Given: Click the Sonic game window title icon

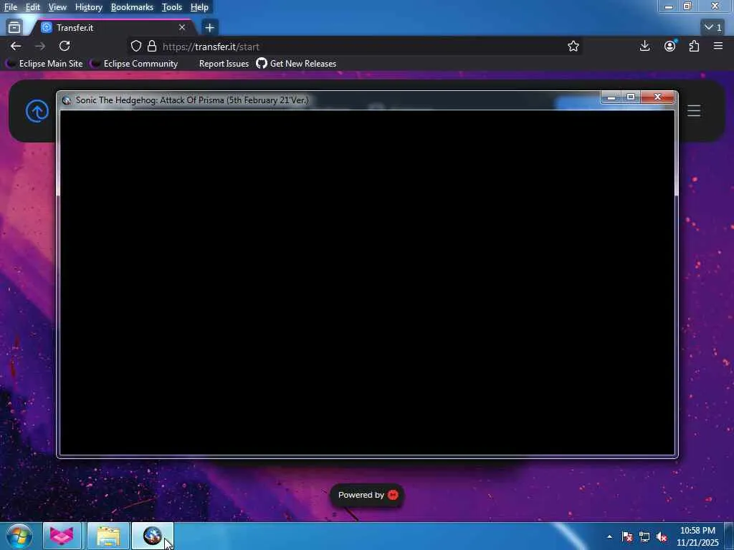Looking at the screenshot, I should [x=67, y=100].
